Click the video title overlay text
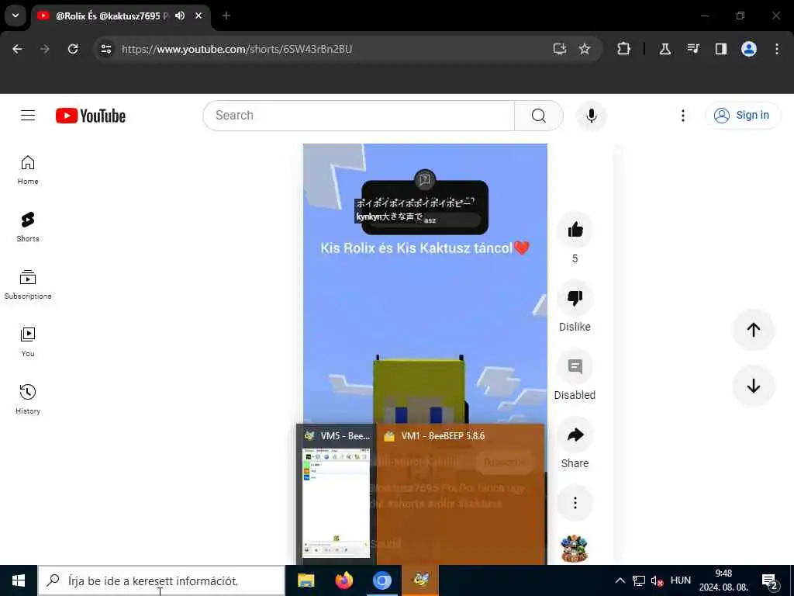The height and width of the screenshot is (596, 794). click(425, 248)
